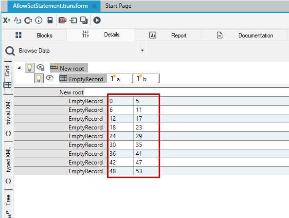Click cell with value 6
This screenshot has width=289, height=218.
point(121,110)
